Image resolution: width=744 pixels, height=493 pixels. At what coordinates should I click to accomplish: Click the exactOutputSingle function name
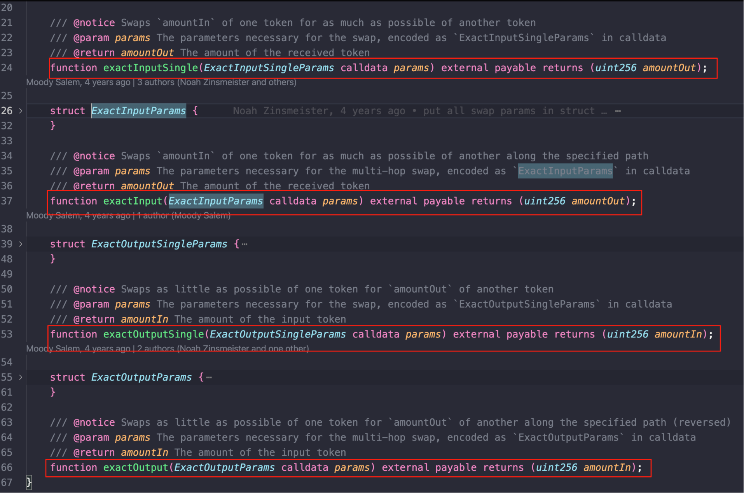coord(154,334)
